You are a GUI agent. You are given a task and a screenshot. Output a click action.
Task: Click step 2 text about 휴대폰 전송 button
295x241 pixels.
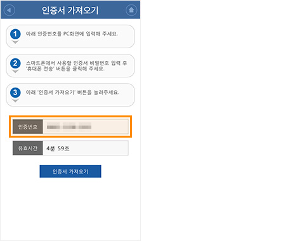pyautogui.click(x=76, y=66)
